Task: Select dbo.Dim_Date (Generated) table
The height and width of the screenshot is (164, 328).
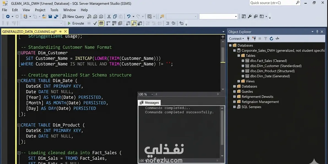Action: [270, 76]
